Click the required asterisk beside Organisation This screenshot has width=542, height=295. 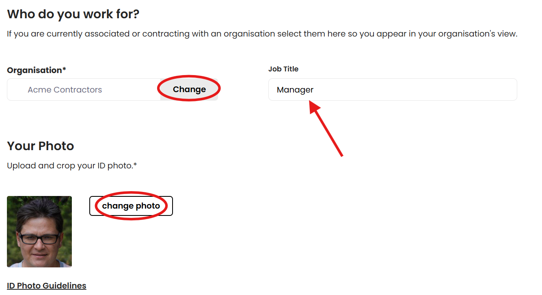coord(64,70)
